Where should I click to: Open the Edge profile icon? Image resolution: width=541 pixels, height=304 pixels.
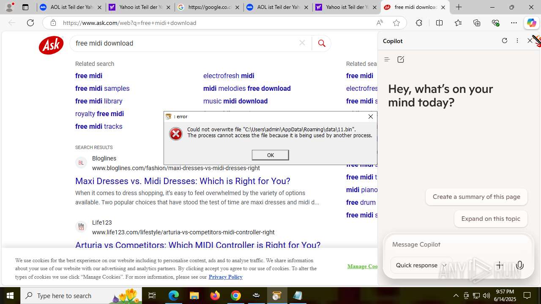(x=9, y=7)
